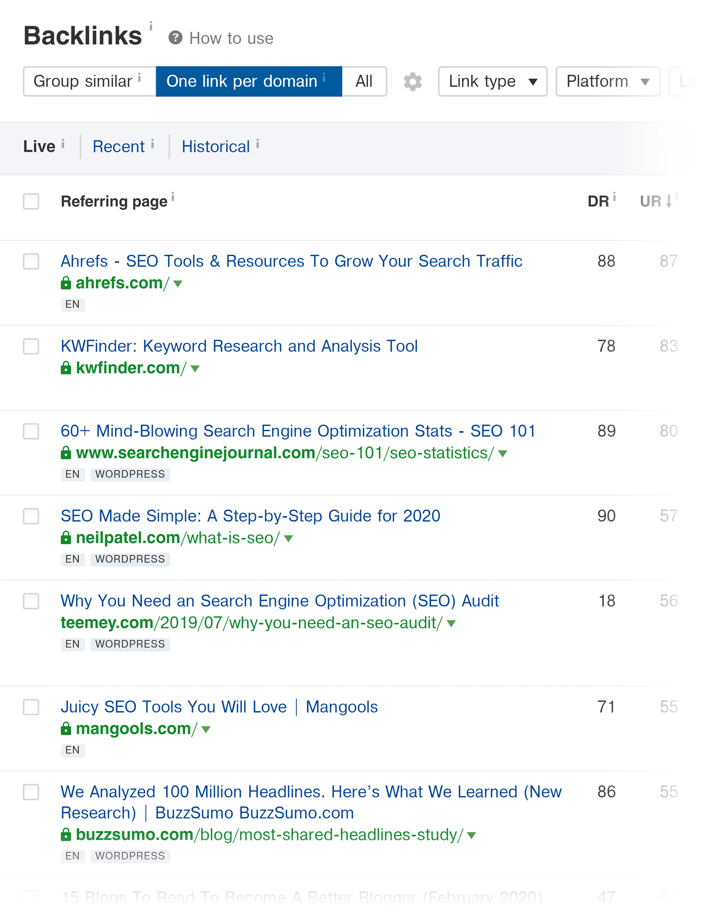Click WORDPRESS tag in neilpatel.com row

click(130, 559)
